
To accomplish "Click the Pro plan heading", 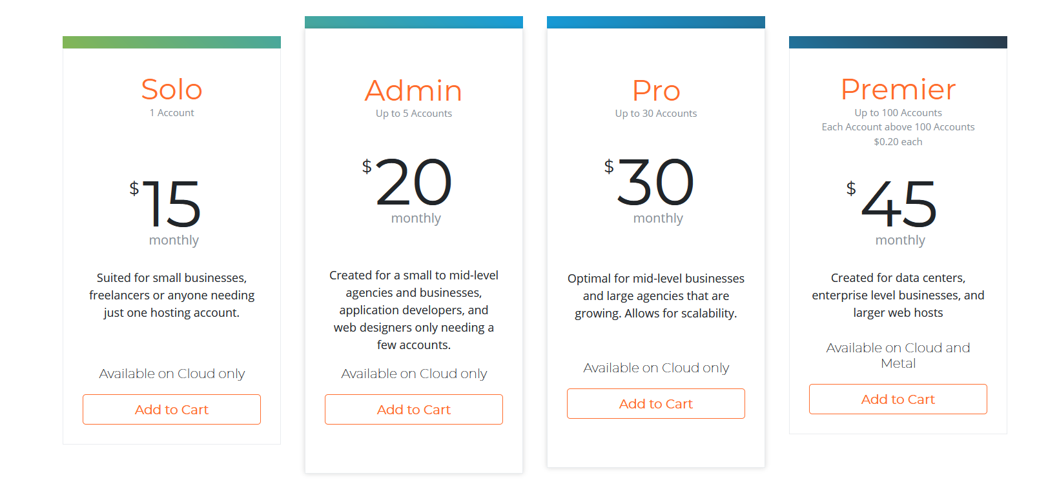I will 656,91.
